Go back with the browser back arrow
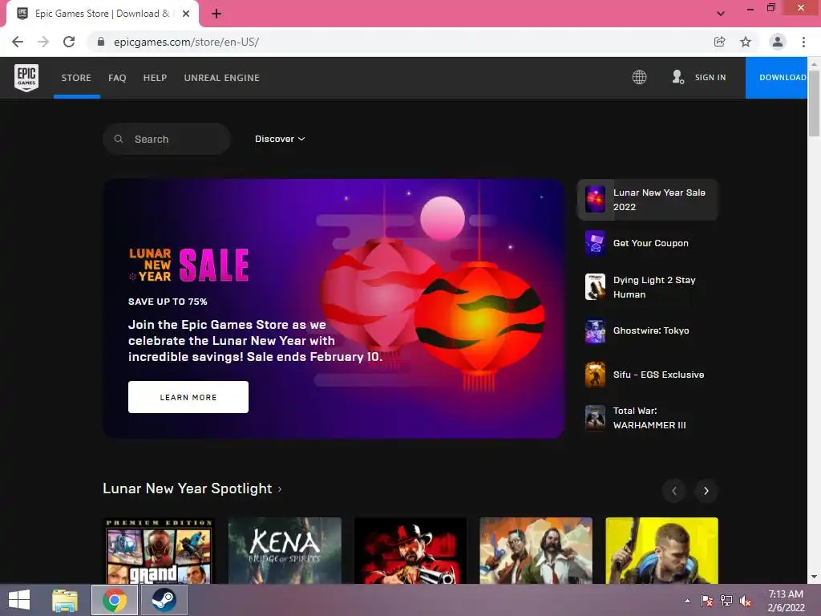 (x=18, y=42)
